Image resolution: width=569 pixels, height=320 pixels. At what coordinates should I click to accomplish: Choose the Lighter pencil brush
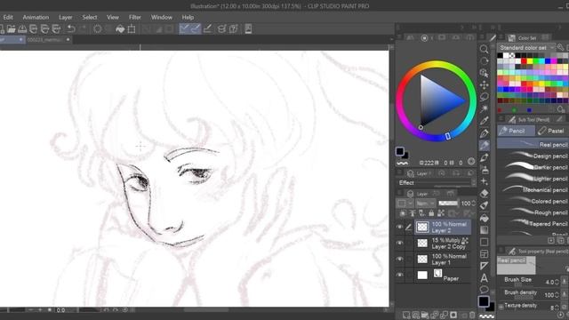coord(533,179)
